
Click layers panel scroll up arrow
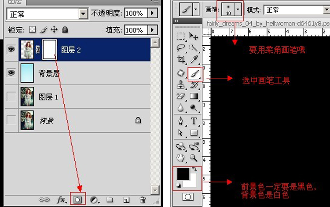[x=155, y=43]
